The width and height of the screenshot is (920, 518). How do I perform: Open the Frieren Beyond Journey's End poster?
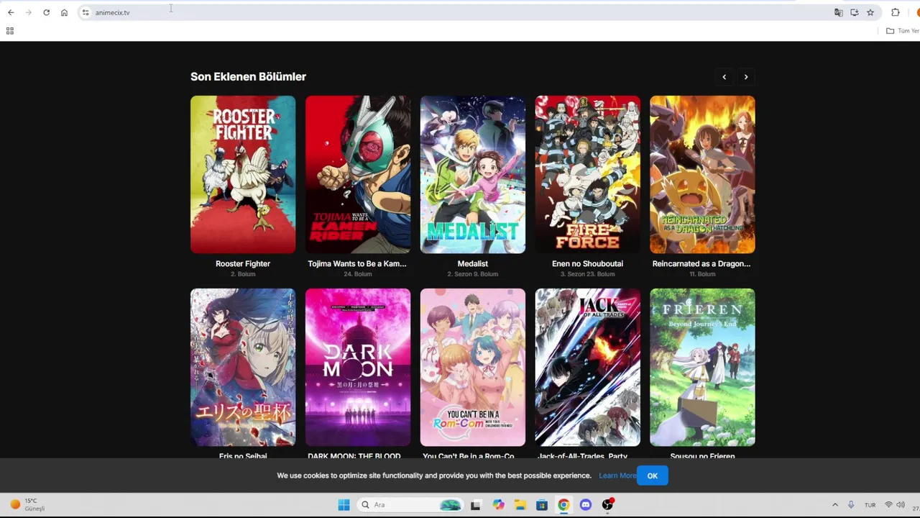coord(702,368)
